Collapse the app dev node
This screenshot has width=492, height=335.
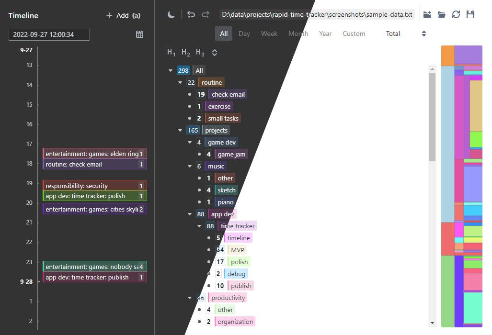coord(190,214)
